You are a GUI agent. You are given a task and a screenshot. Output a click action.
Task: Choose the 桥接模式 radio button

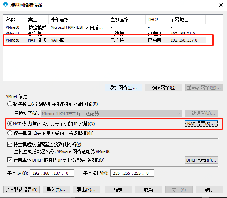point(10,104)
